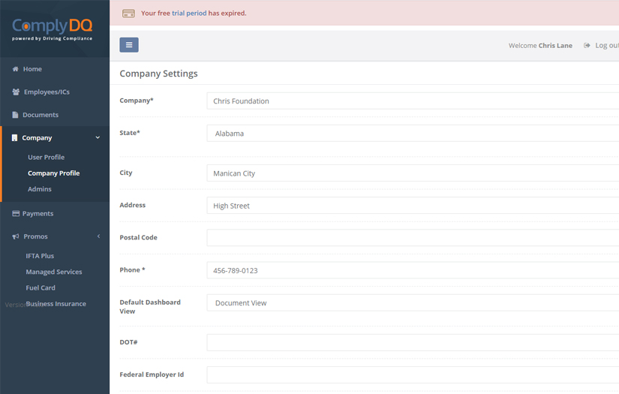Click the ComplyDQ logo
Image resolution: width=619 pixels, height=394 pixels.
(52, 29)
